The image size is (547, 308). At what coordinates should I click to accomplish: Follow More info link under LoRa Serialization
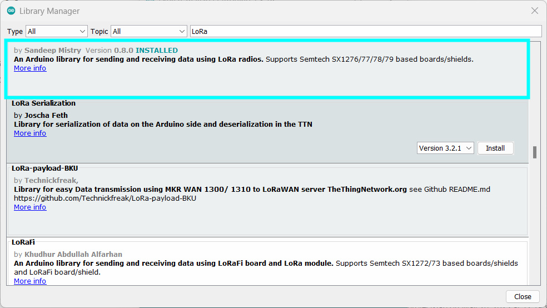(x=30, y=133)
